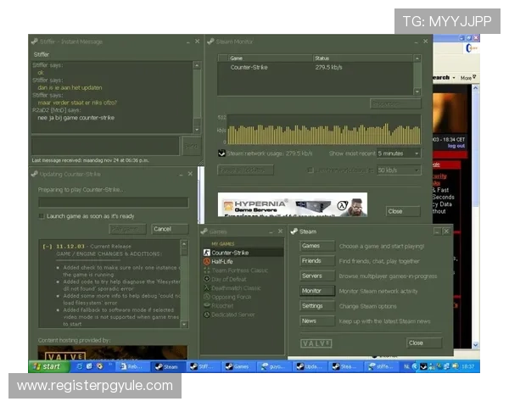Click Close in the Steam Monitor window
The width and height of the screenshot is (509, 407).
[394, 211]
